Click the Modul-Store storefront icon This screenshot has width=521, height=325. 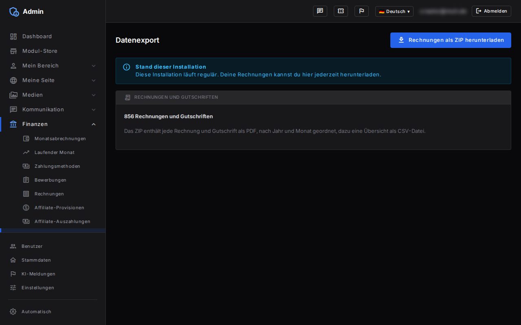pyautogui.click(x=13, y=51)
